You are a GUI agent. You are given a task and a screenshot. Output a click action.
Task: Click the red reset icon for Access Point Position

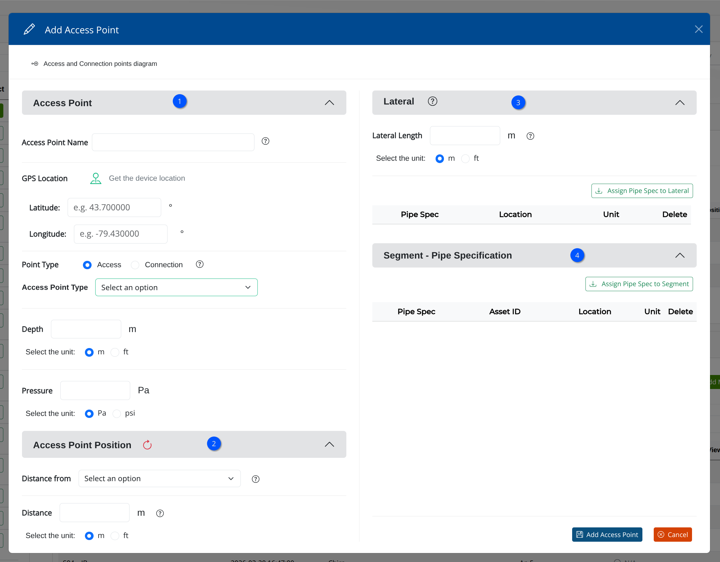pyautogui.click(x=147, y=445)
